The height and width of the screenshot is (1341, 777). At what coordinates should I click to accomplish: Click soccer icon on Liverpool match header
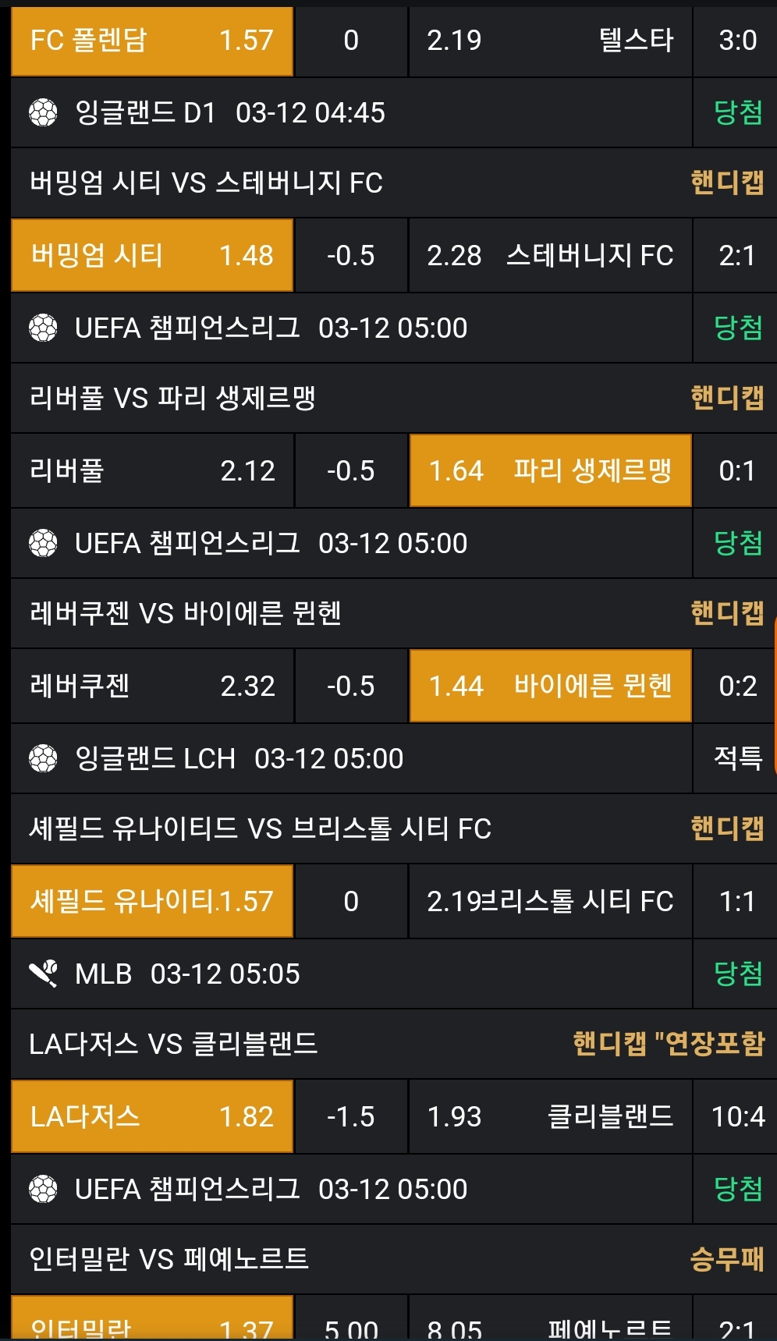(43, 328)
